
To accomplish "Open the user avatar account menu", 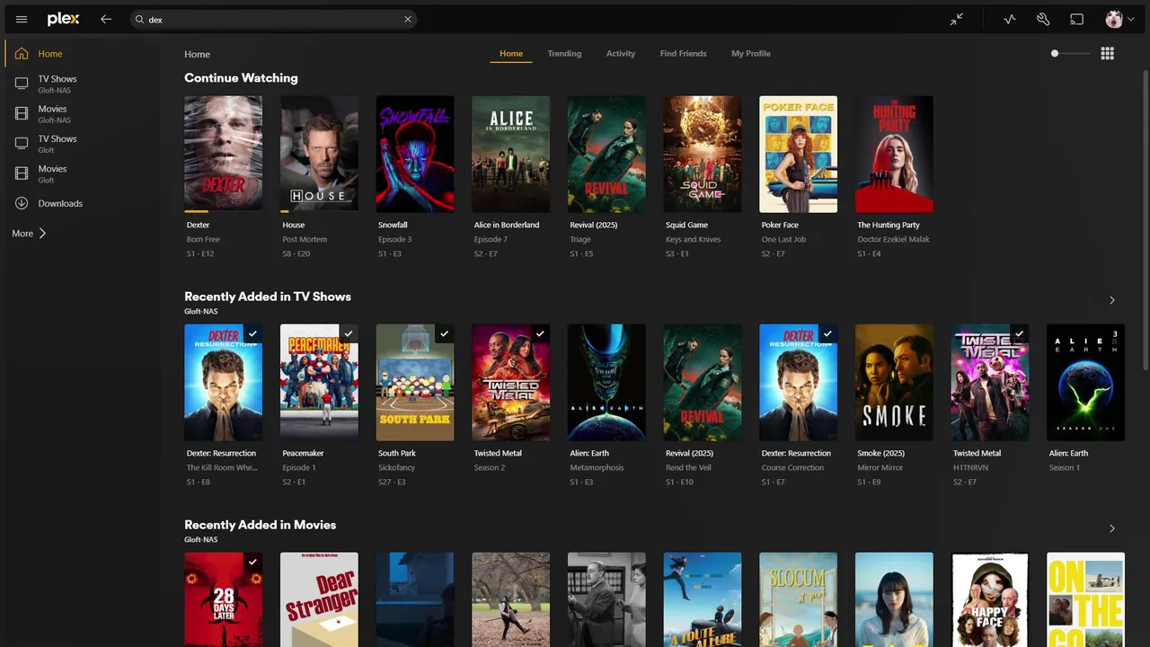I will (x=1119, y=19).
